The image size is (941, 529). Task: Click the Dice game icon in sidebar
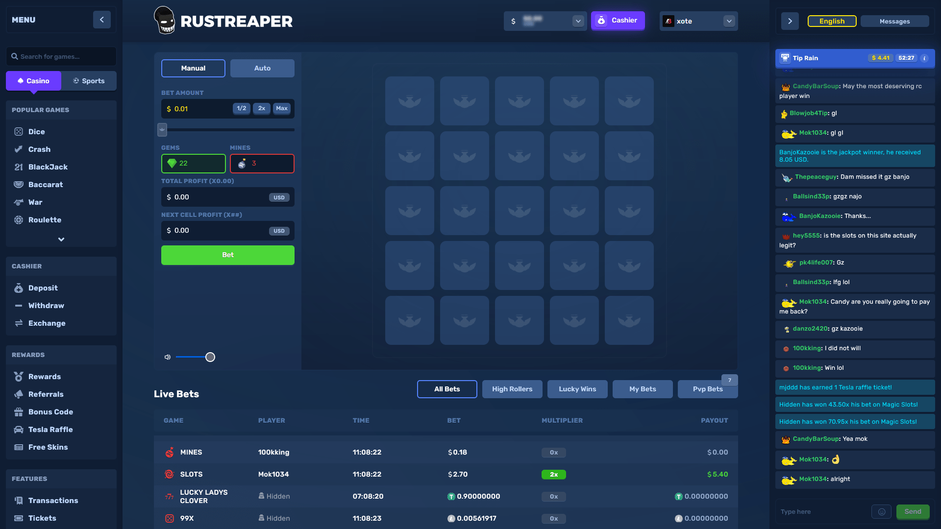(18, 131)
